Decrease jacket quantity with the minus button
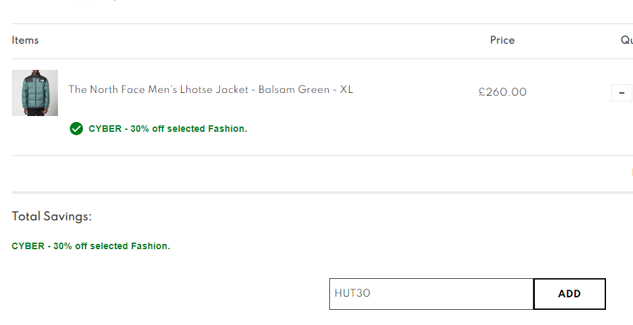The image size is (633, 325). [622, 93]
